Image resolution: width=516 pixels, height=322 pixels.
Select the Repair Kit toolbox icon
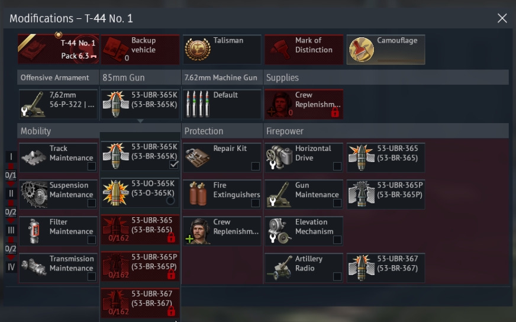(198, 157)
